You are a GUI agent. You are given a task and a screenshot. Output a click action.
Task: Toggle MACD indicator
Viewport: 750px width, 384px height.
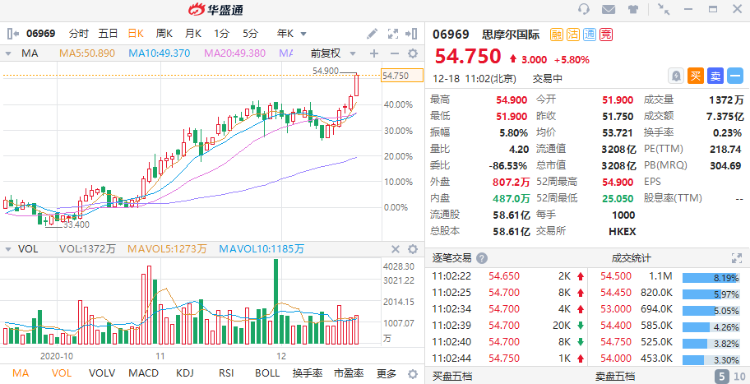click(143, 373)
